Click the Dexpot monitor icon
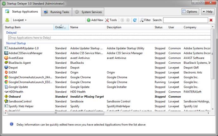Viewport: 218px width, 136px height. pos(6,68)
